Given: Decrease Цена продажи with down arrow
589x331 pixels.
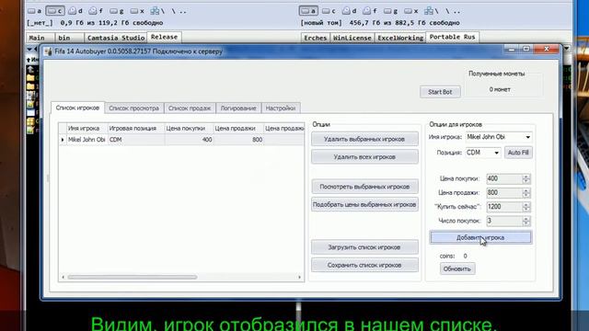Looking at the screenshot, I should [x=525, y=195].
